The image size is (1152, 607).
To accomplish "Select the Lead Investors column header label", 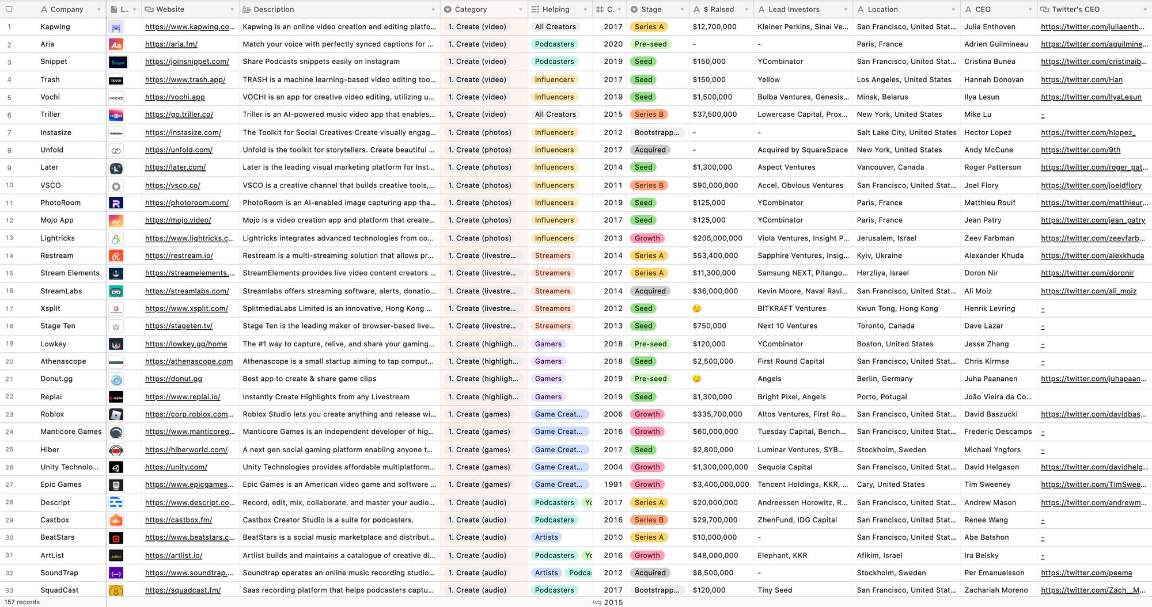I will click(794, 9).
